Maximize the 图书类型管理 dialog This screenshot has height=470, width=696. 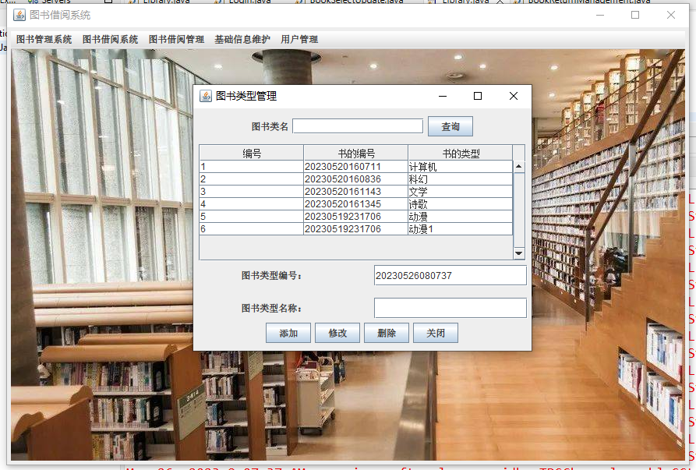(x=478, y=96)
